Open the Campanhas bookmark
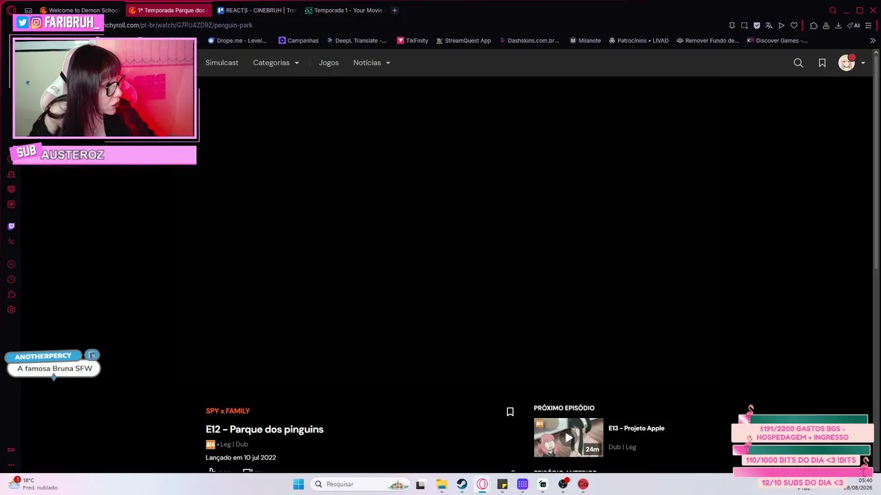881x495 pixels. click(x=298, y=41)
